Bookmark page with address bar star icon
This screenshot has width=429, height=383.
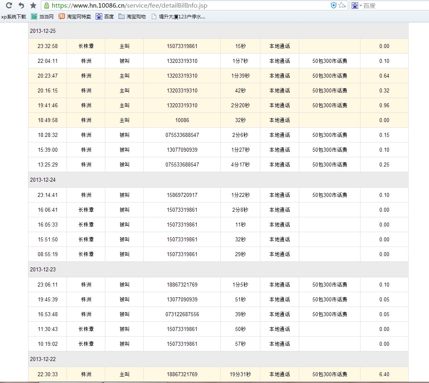(x=341, y=5)
